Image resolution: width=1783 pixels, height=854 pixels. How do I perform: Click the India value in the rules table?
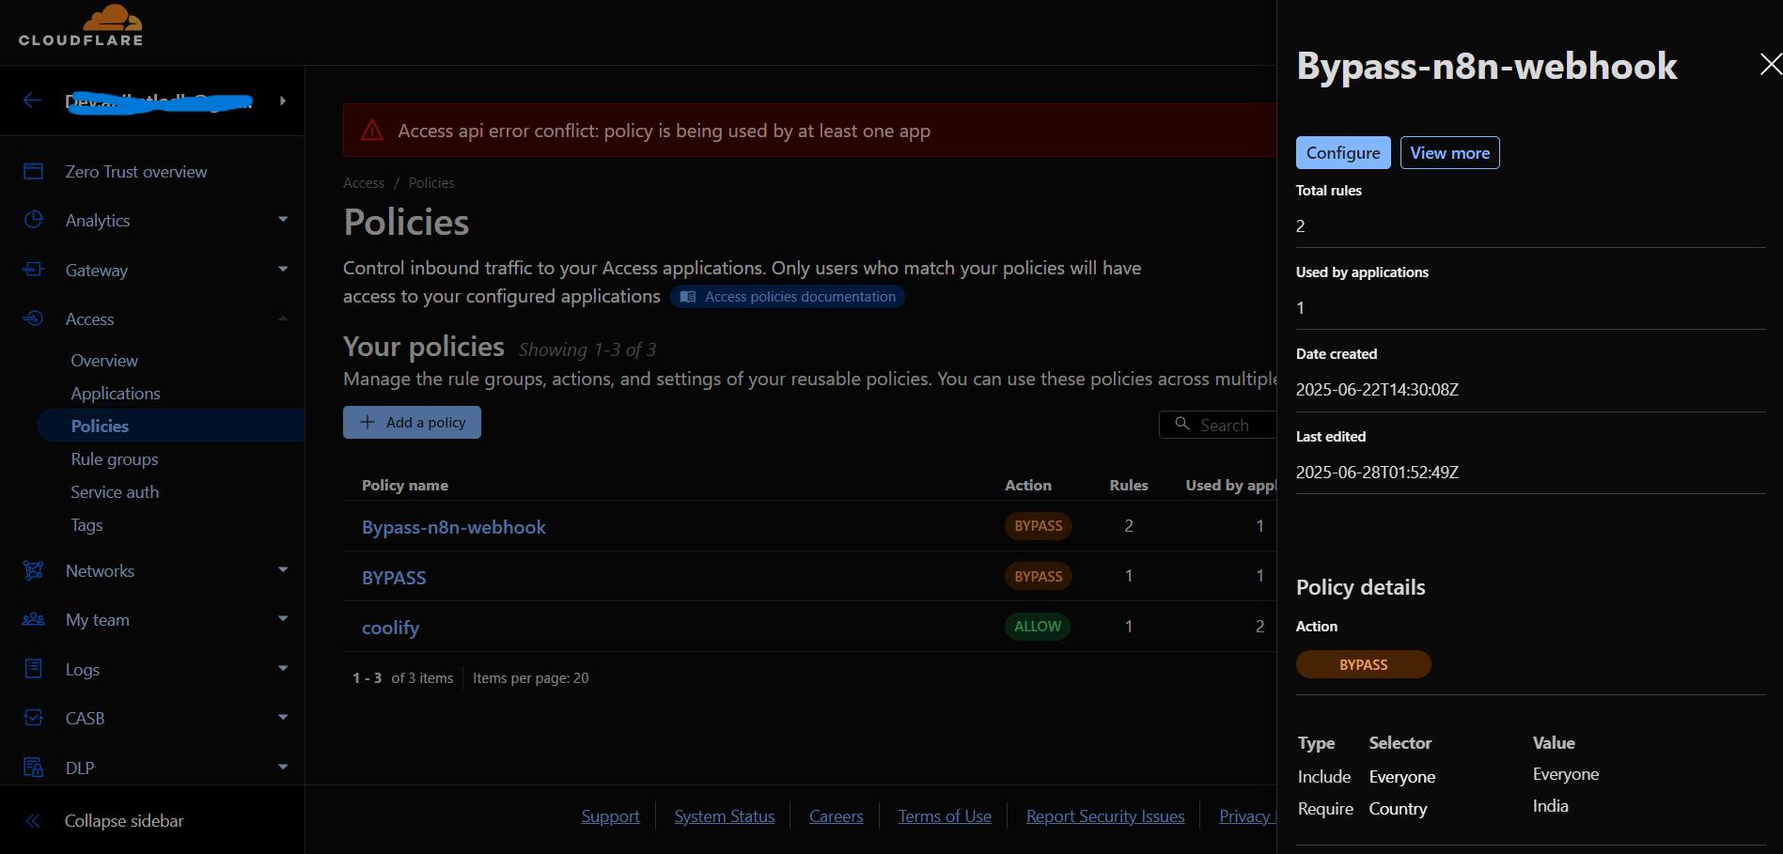pos(1551,806)
